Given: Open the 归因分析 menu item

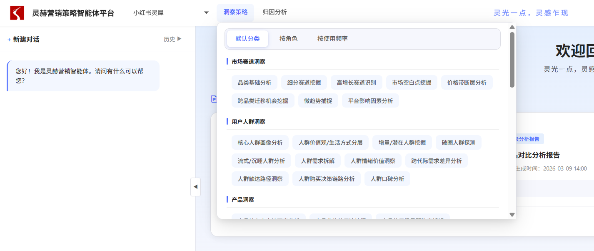Looking at the screenshot, I should coord(274,12).
